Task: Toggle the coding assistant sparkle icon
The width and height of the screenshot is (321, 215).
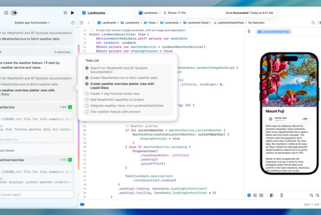Action: tap(14, 13)
